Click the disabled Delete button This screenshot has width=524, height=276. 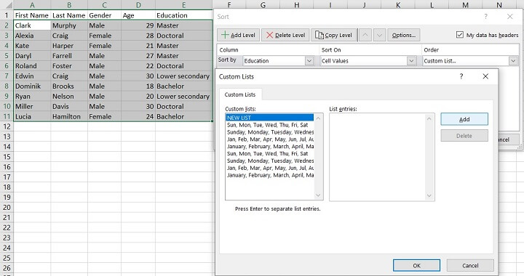464,136
